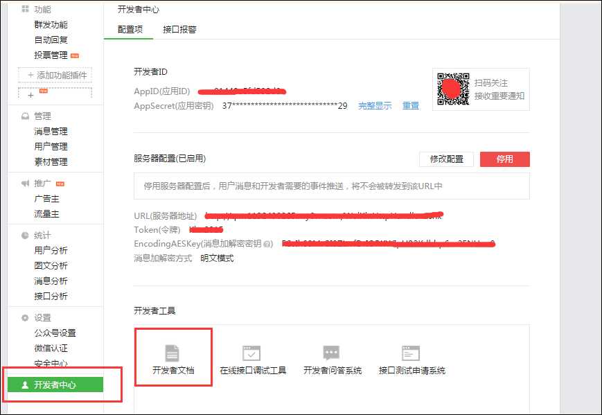Click the plus box below 添加功能插件
The width and height of the screenshot is (602, 415).
55,94
